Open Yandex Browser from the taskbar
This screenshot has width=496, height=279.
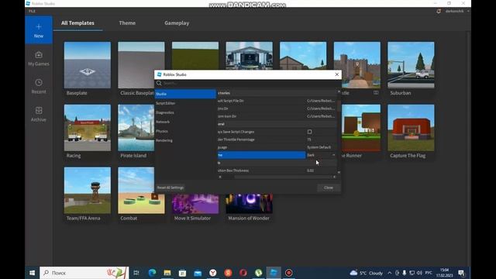click(x=213, y=273)
